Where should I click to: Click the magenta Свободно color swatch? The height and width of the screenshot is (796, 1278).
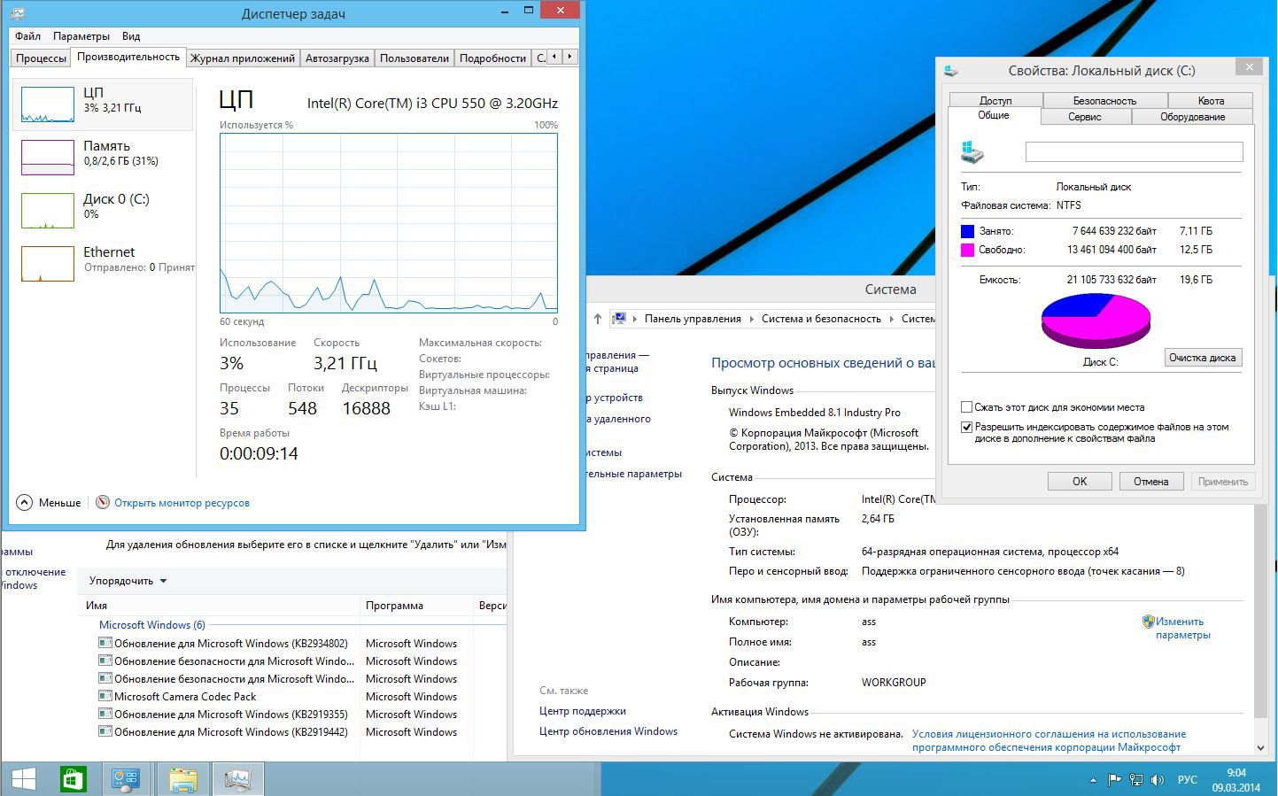pos(967,250)
